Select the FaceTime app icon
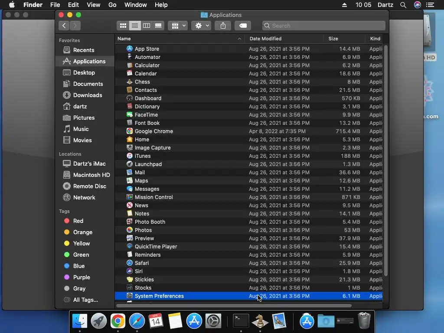 pyautogui.click(x=129, y=114)
